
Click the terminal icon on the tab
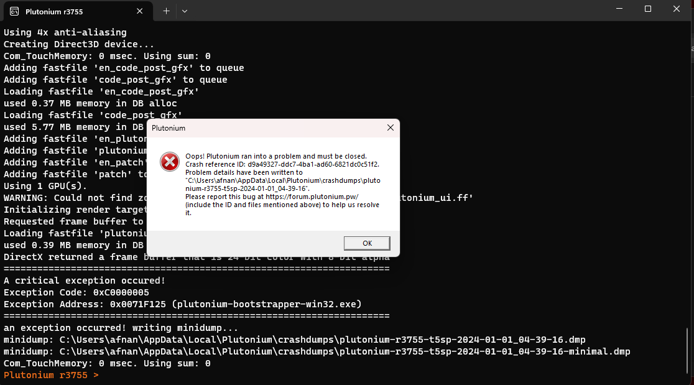[14, 11]
